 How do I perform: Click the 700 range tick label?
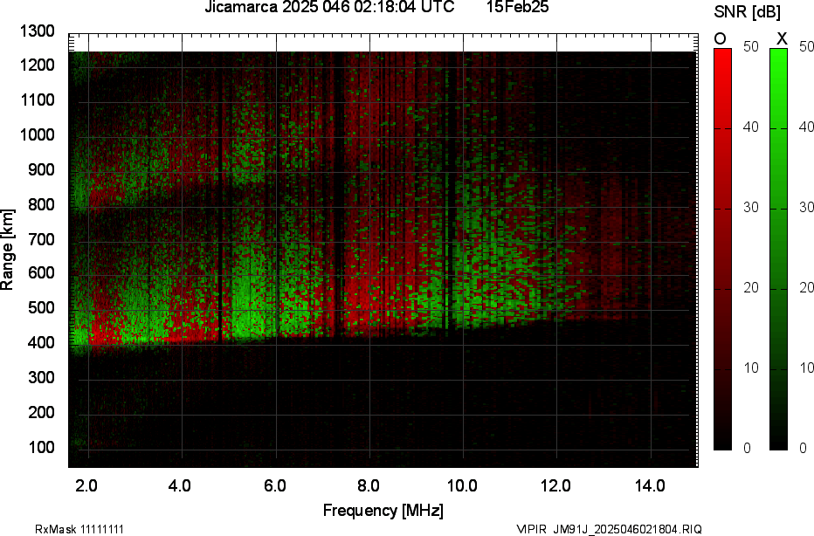click(x=41, y=239)
